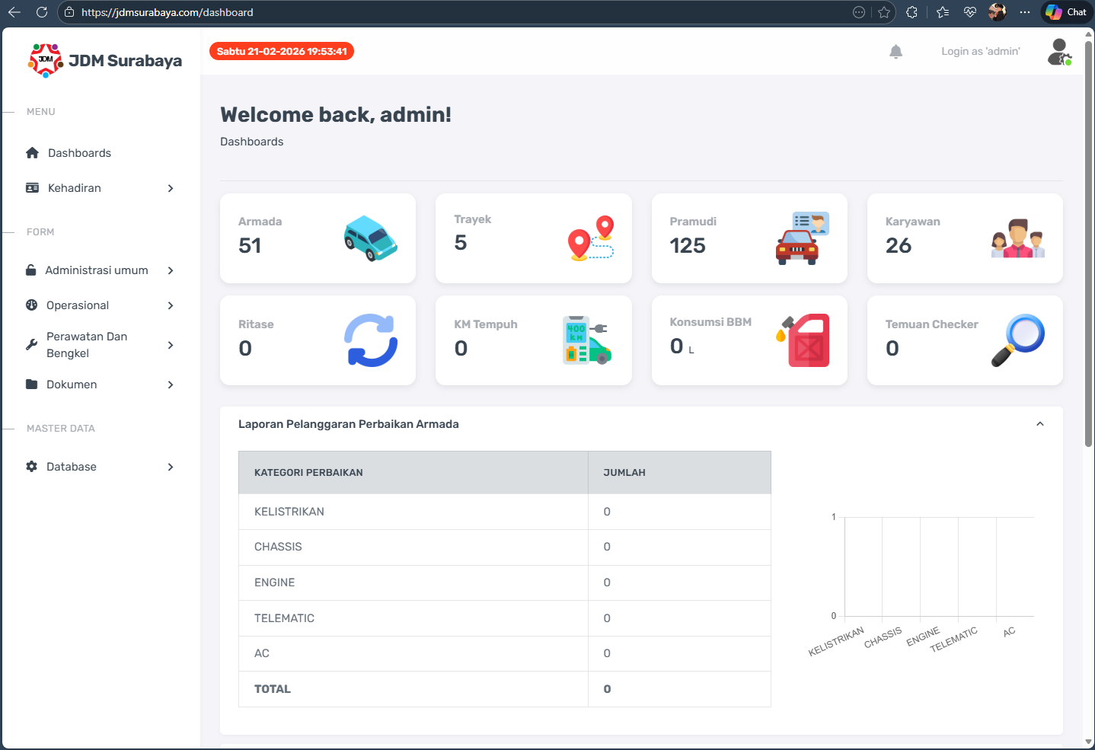The height and width of the screenshot is (750, 1095).
Task: Click the Konsumsi BBM fuel can icon
Action: [x=803, y=340]
